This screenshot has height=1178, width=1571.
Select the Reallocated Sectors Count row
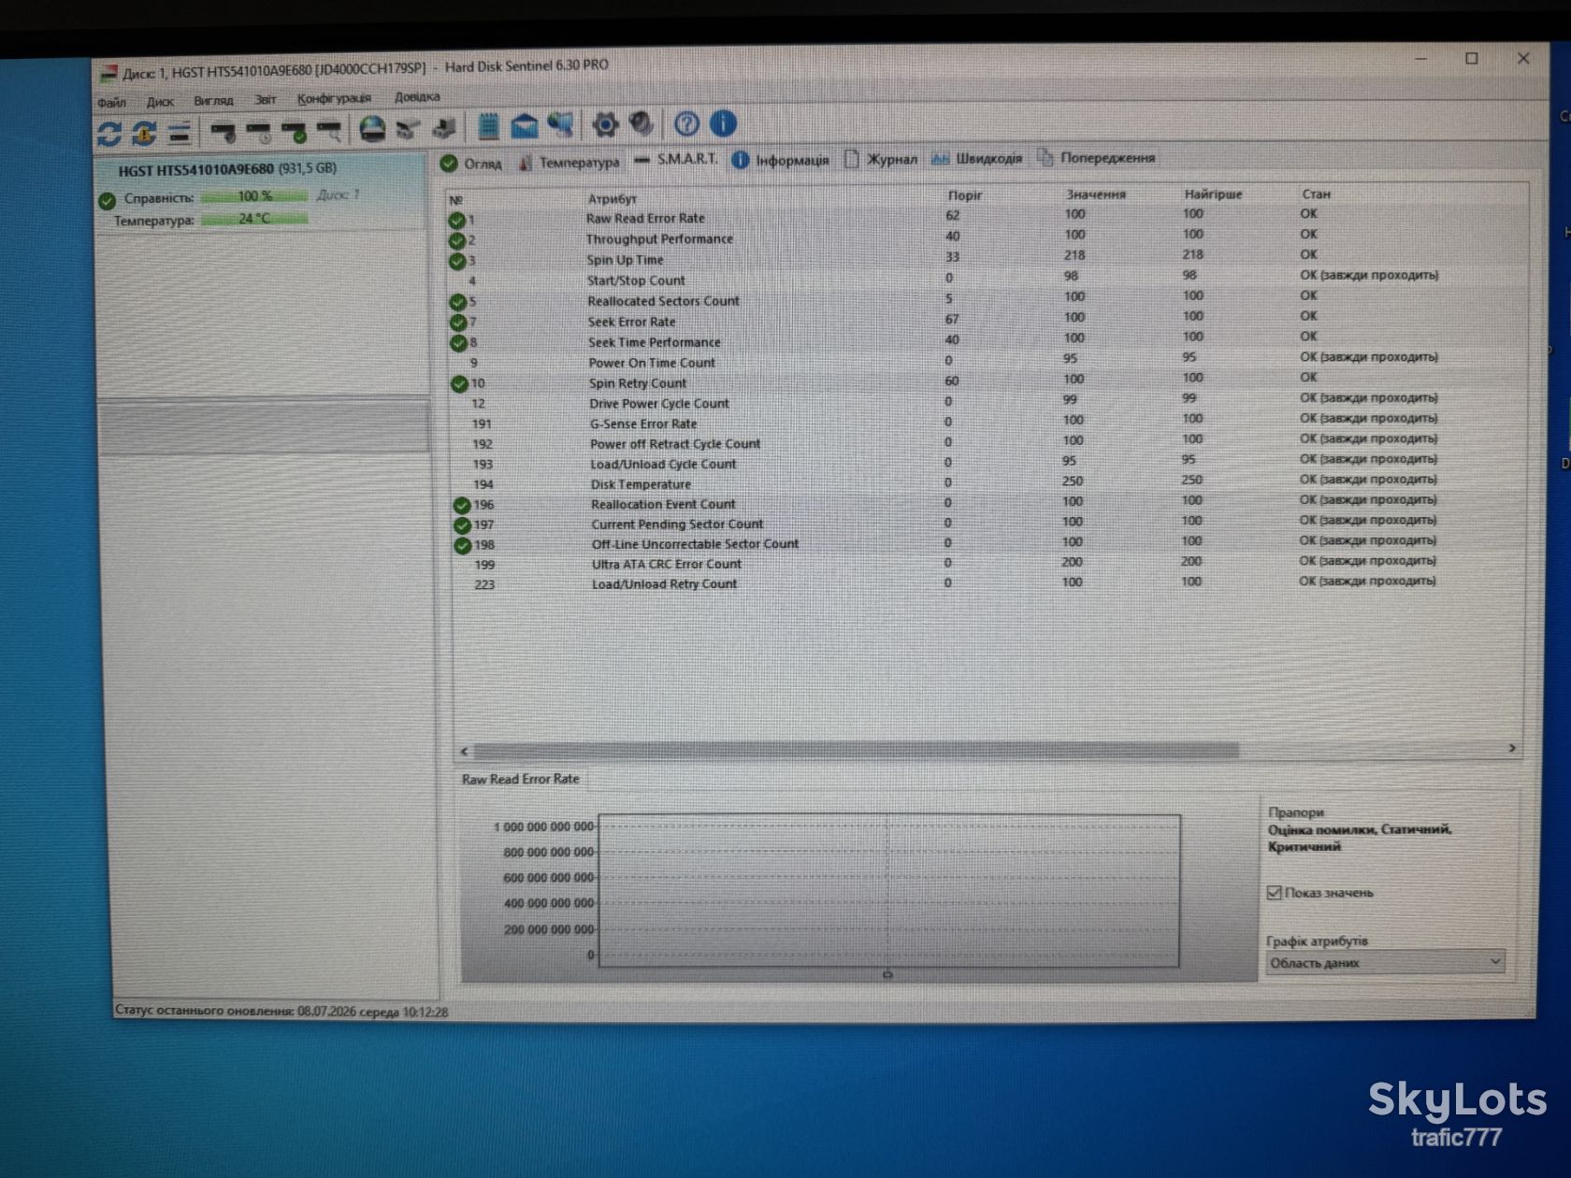click(988, 299)
